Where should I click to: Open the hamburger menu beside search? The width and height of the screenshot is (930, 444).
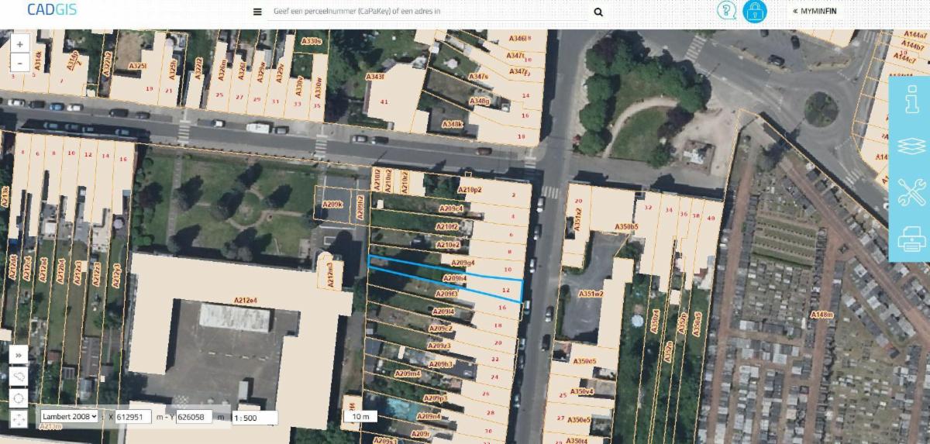point(257,12)
